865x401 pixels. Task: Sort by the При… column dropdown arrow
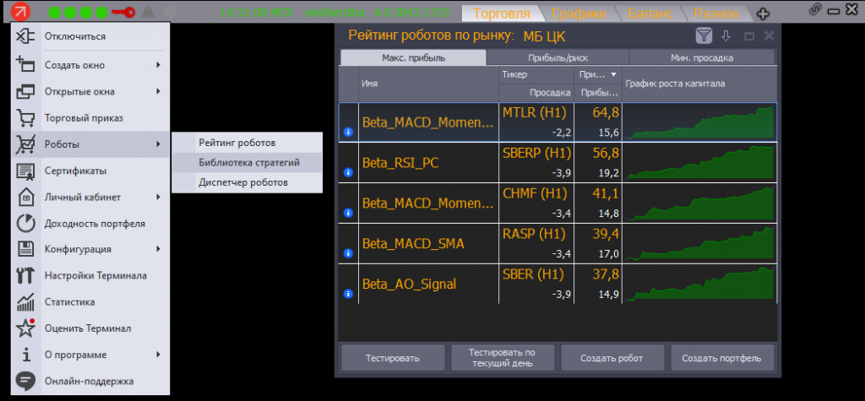point(613,75)
